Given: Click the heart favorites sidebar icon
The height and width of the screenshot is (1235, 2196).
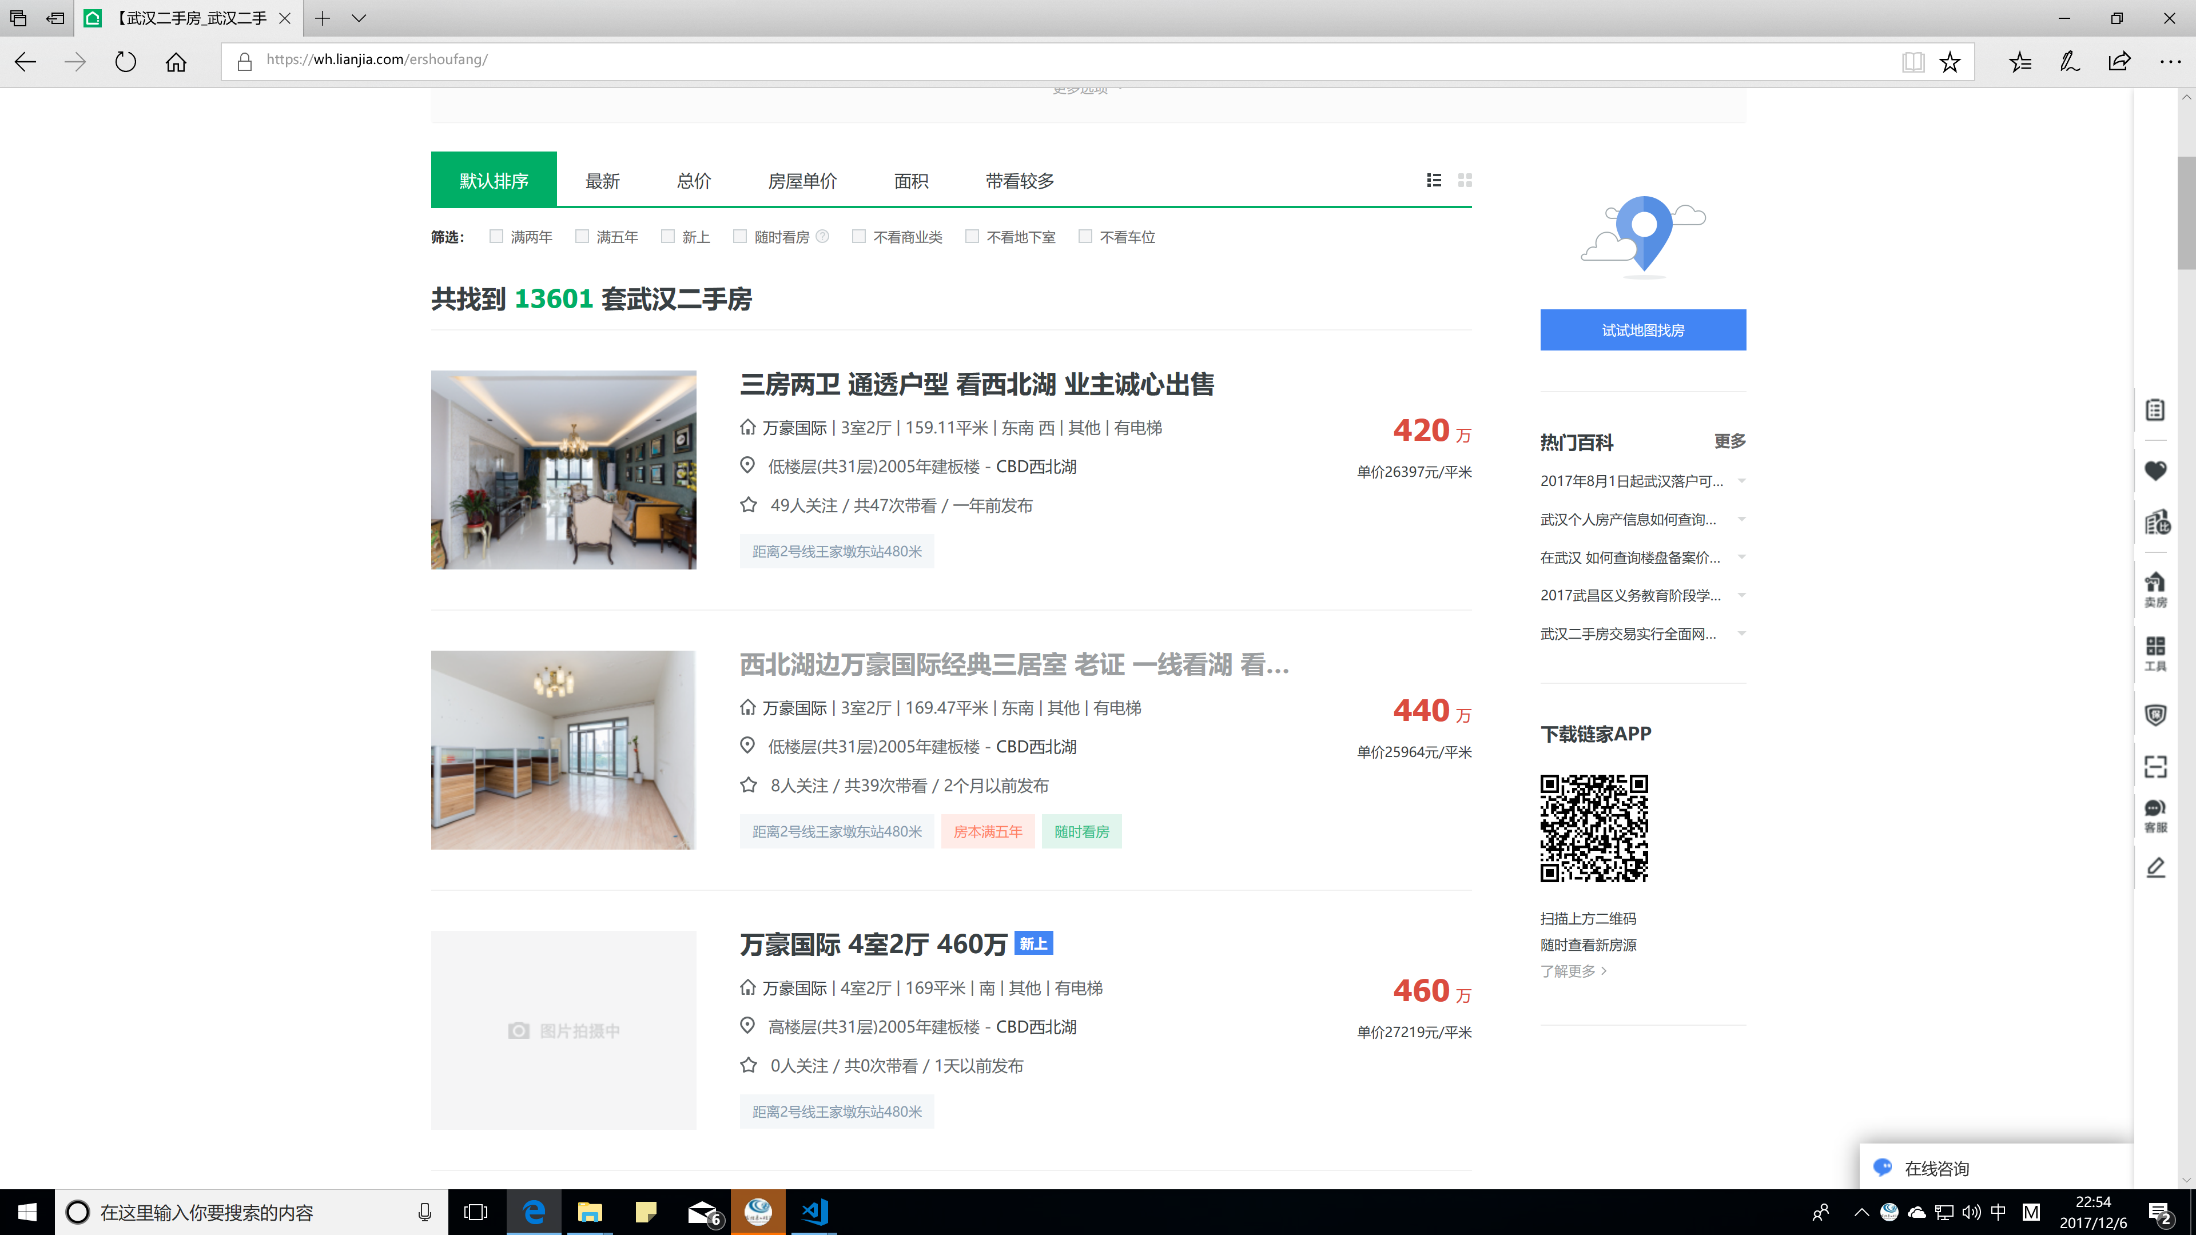Looking at the screenshot, I should point(2157,469).
